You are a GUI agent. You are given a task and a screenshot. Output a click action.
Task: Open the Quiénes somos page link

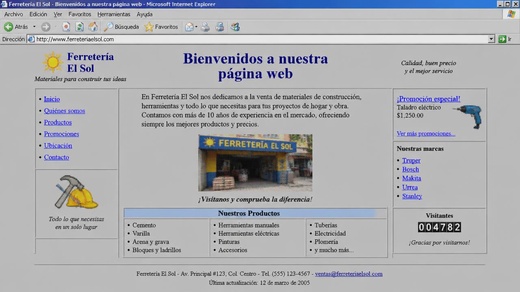click(x=65, y=111)
